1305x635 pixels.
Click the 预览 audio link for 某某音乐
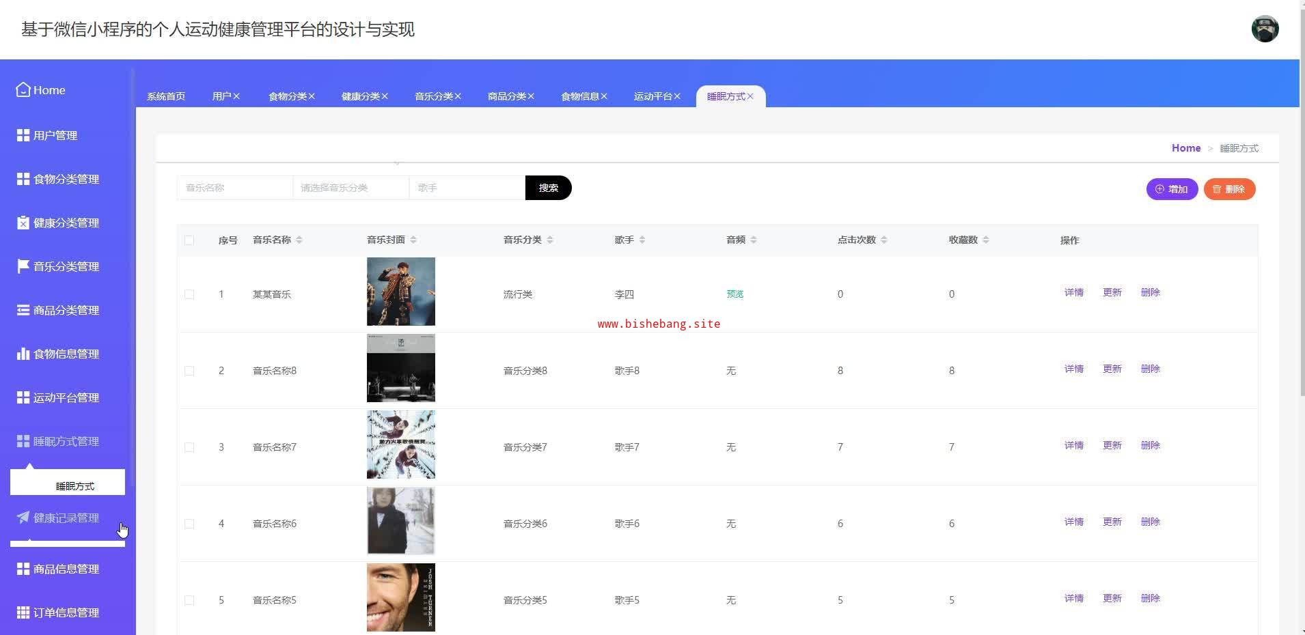click(x=734, y=294)
